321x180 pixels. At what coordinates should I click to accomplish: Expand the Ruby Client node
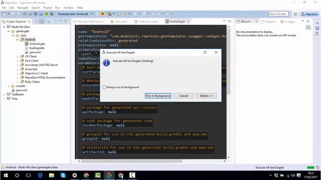pos(18,82)
